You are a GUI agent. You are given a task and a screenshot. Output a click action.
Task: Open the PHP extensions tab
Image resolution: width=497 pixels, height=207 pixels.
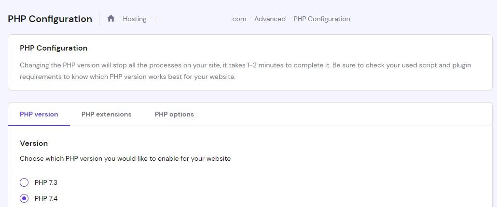tap(106, 115)
